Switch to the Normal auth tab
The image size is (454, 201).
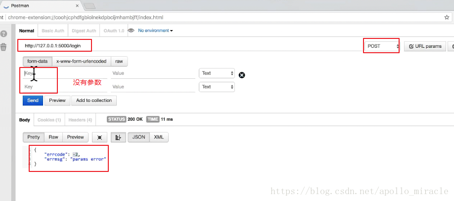click(x=27, y=31)
